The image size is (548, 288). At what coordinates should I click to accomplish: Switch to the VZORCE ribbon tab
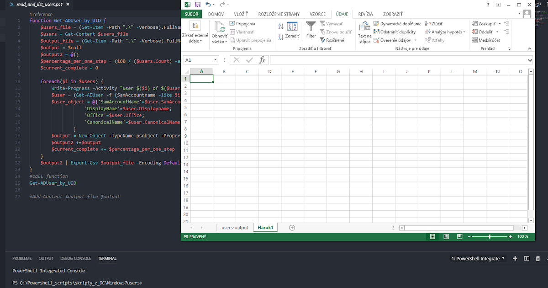point(317,14)
